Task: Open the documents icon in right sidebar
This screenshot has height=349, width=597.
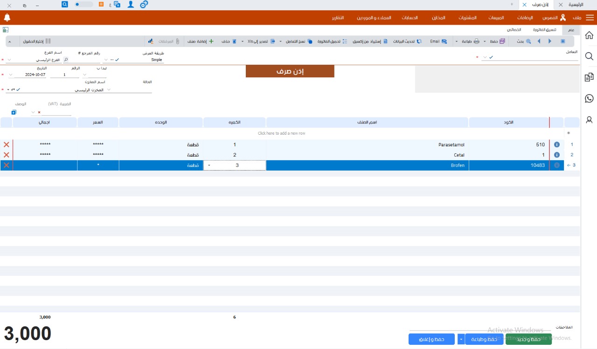Action: pos(589,77)
